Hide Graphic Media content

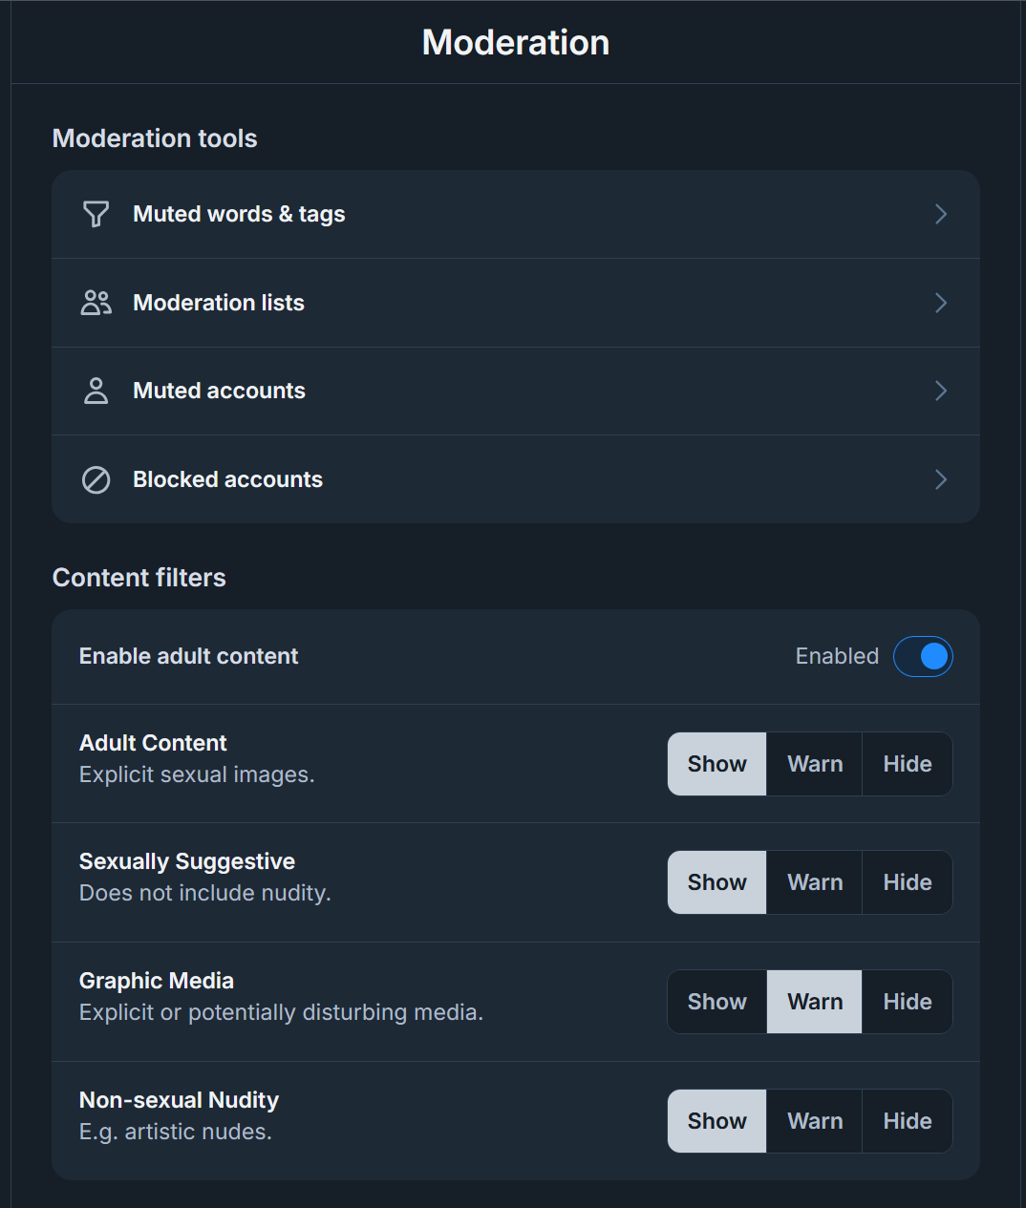tap(907, 1002)
